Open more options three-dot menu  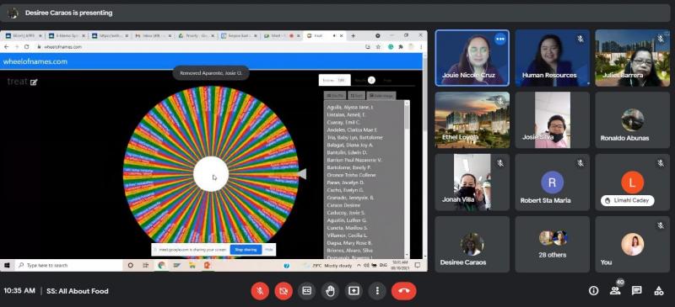[x=377, y=291]
